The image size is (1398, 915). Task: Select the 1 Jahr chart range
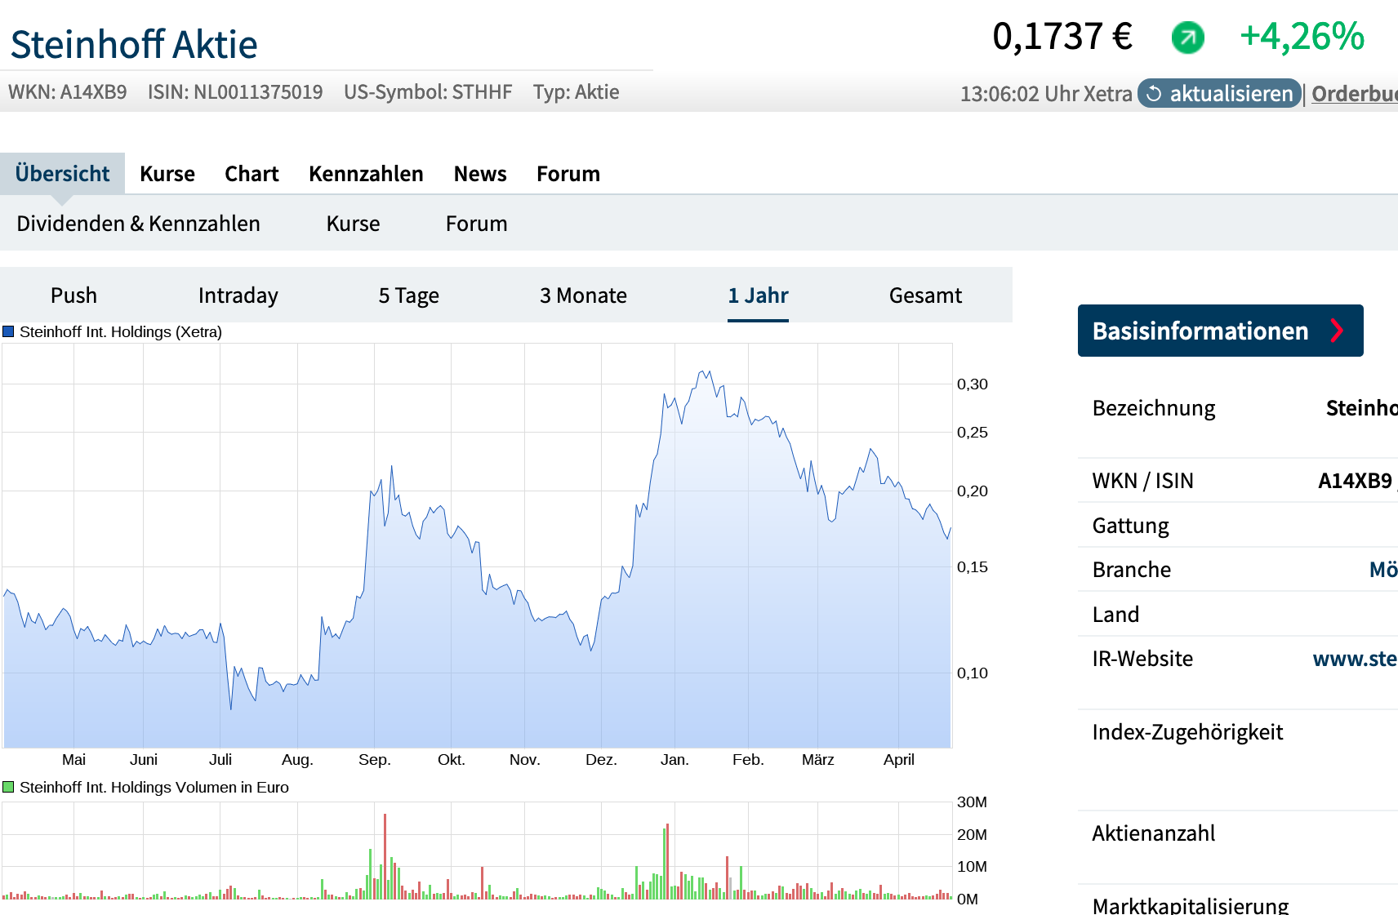758,295
